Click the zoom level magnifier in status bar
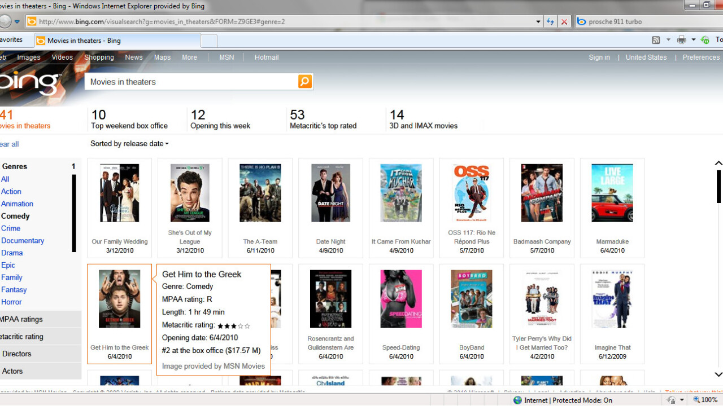Image resolution: width=723 pixels, height=406 pixels. 696,400
